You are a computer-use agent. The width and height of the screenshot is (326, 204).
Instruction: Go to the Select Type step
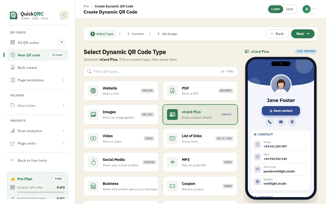102,34
